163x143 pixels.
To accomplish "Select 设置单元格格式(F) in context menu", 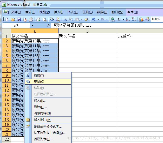I will [x=48, y=127].
